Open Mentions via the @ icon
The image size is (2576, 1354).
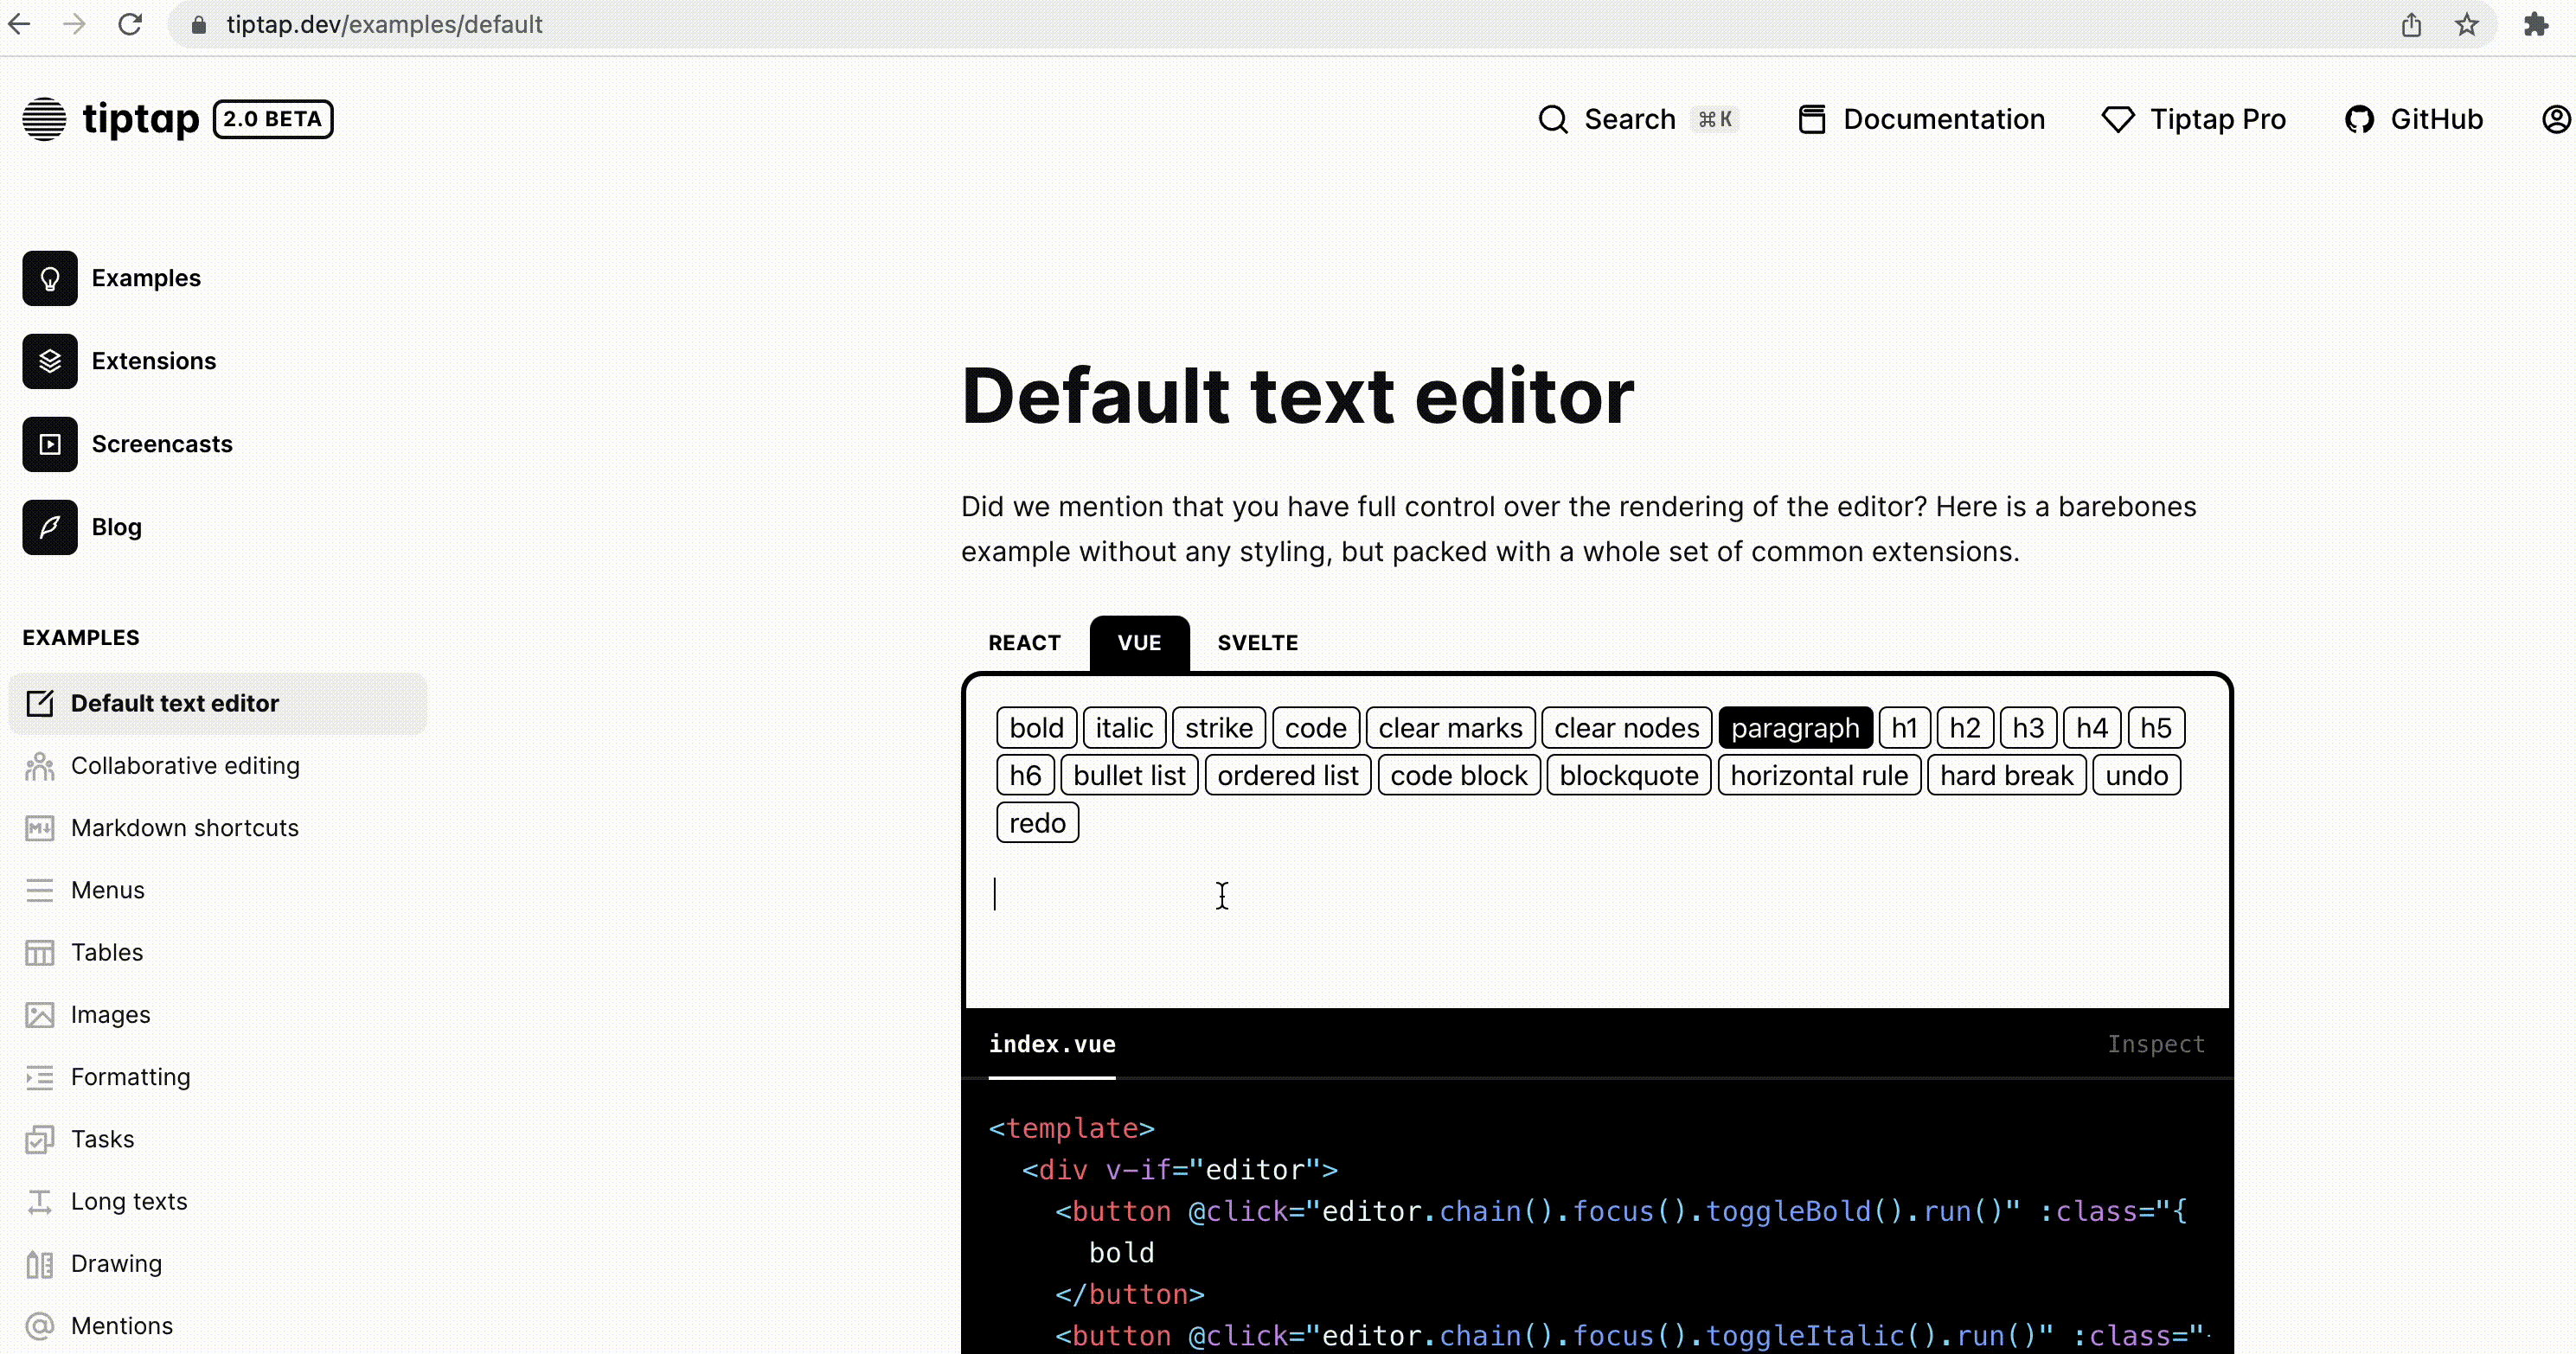[x=39, y=1326]
